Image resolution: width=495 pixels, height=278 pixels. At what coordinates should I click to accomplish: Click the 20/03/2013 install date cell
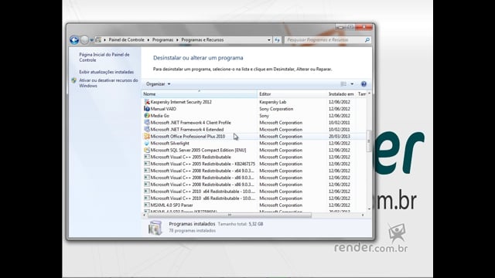(340, 137)
